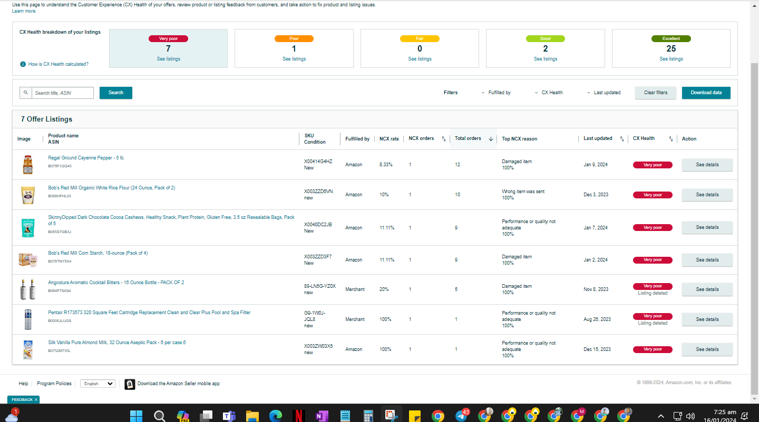The width and height of the screenshot is (759, 422).
Task: Click the info icon beside CX Health calculated
Action: point(23,64)
